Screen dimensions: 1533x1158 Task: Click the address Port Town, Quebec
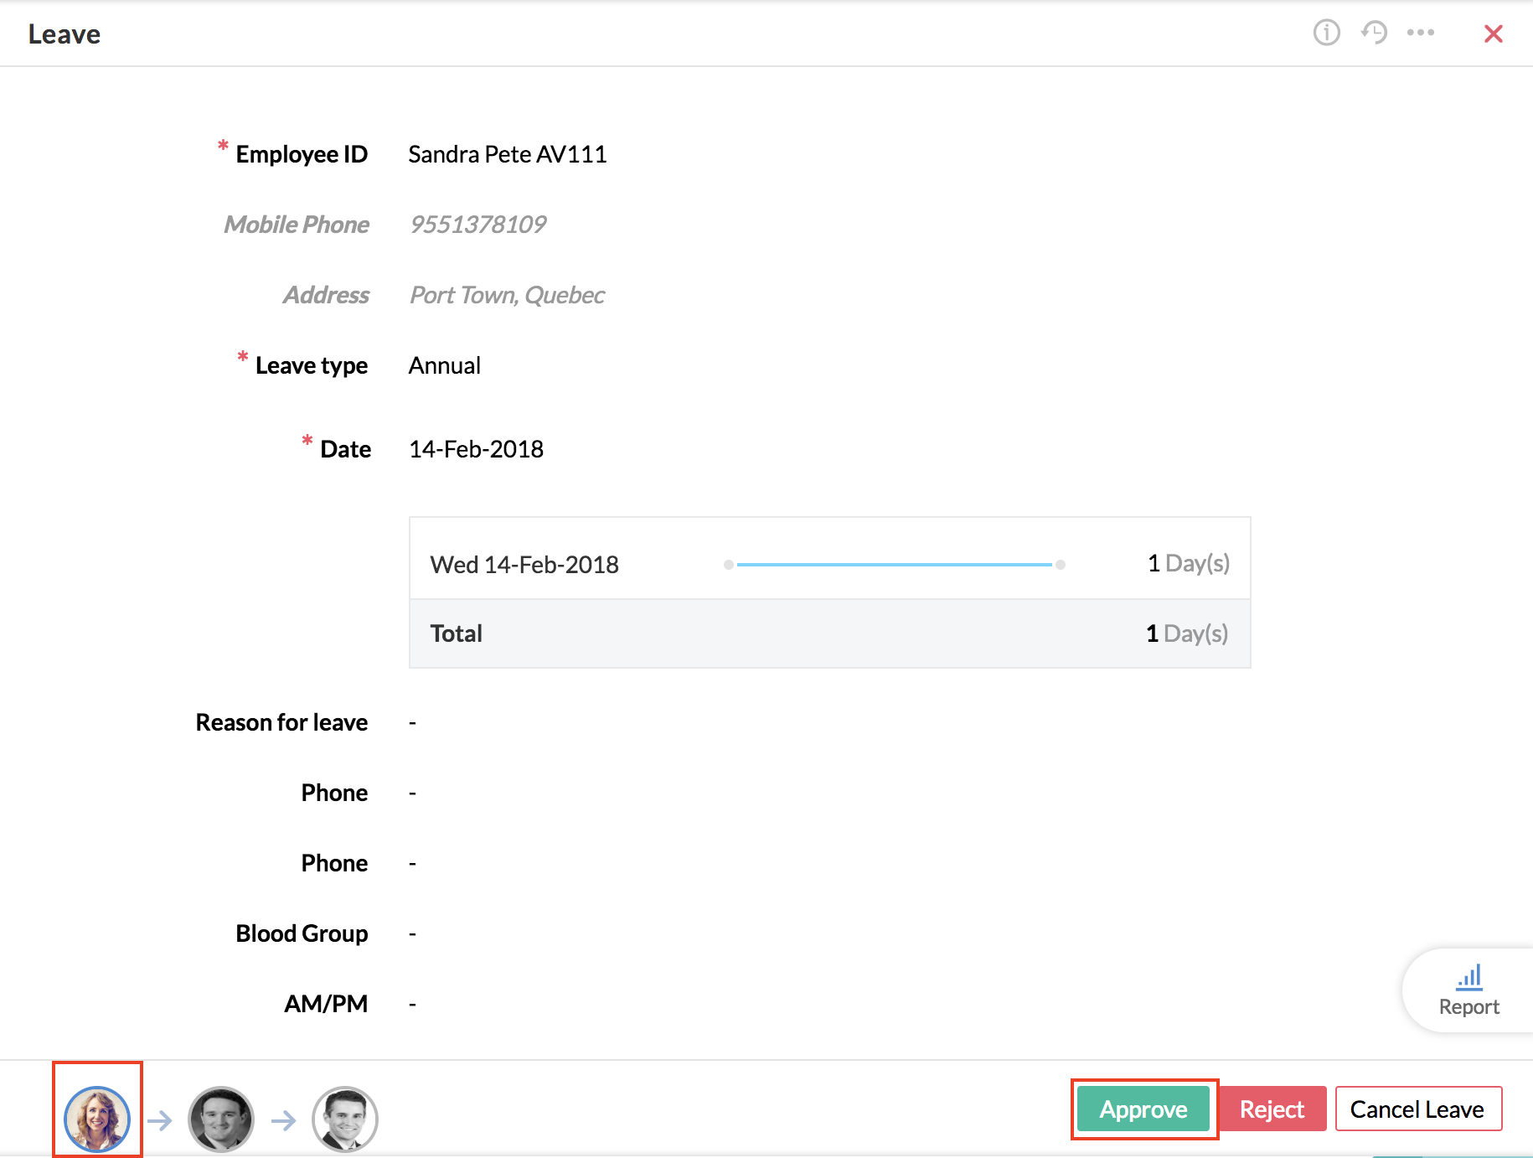(x=507, y=295)
